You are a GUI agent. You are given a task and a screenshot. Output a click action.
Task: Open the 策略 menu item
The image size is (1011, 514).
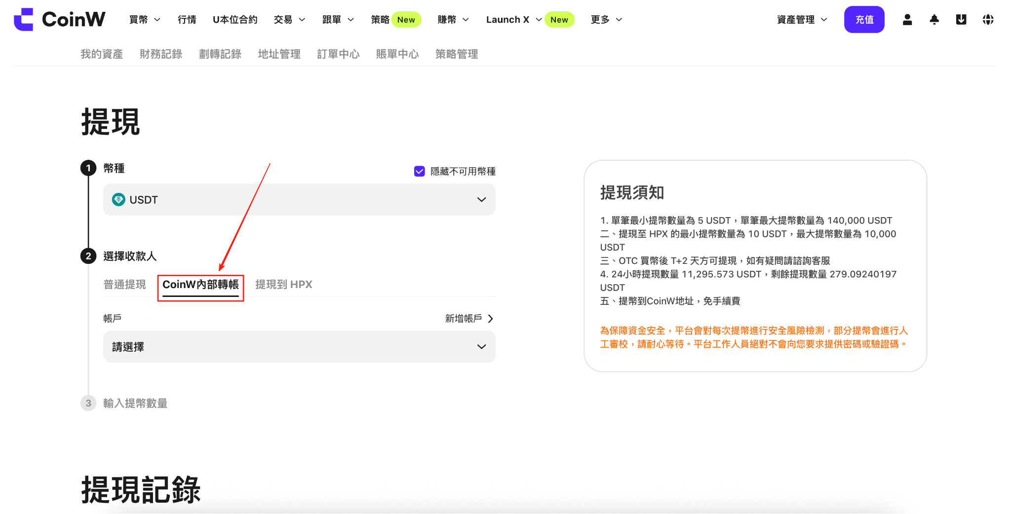[380, 20]
